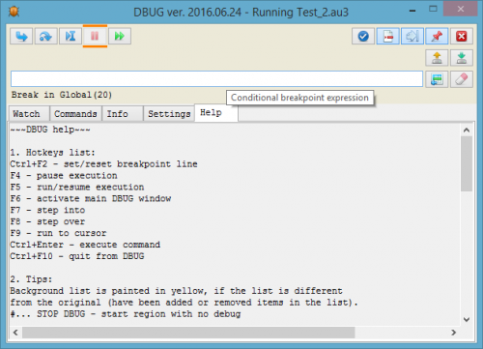Open the Info tab
The height and width of the screenshot is (349, 483).
click(123, 114)
